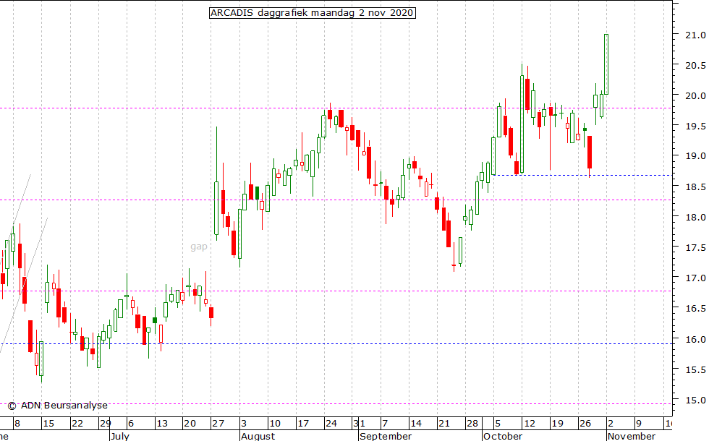Click date label 15 in June
The width and height of the screenshot is (709, 441).
click(48, 424)
